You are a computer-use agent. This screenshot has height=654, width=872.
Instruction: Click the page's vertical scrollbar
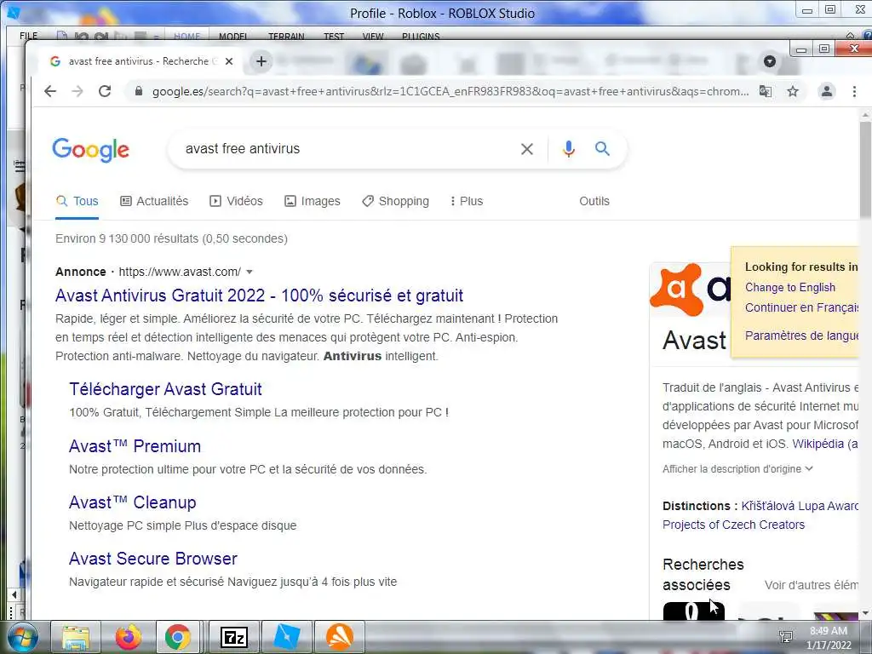(x=865, y=169)
